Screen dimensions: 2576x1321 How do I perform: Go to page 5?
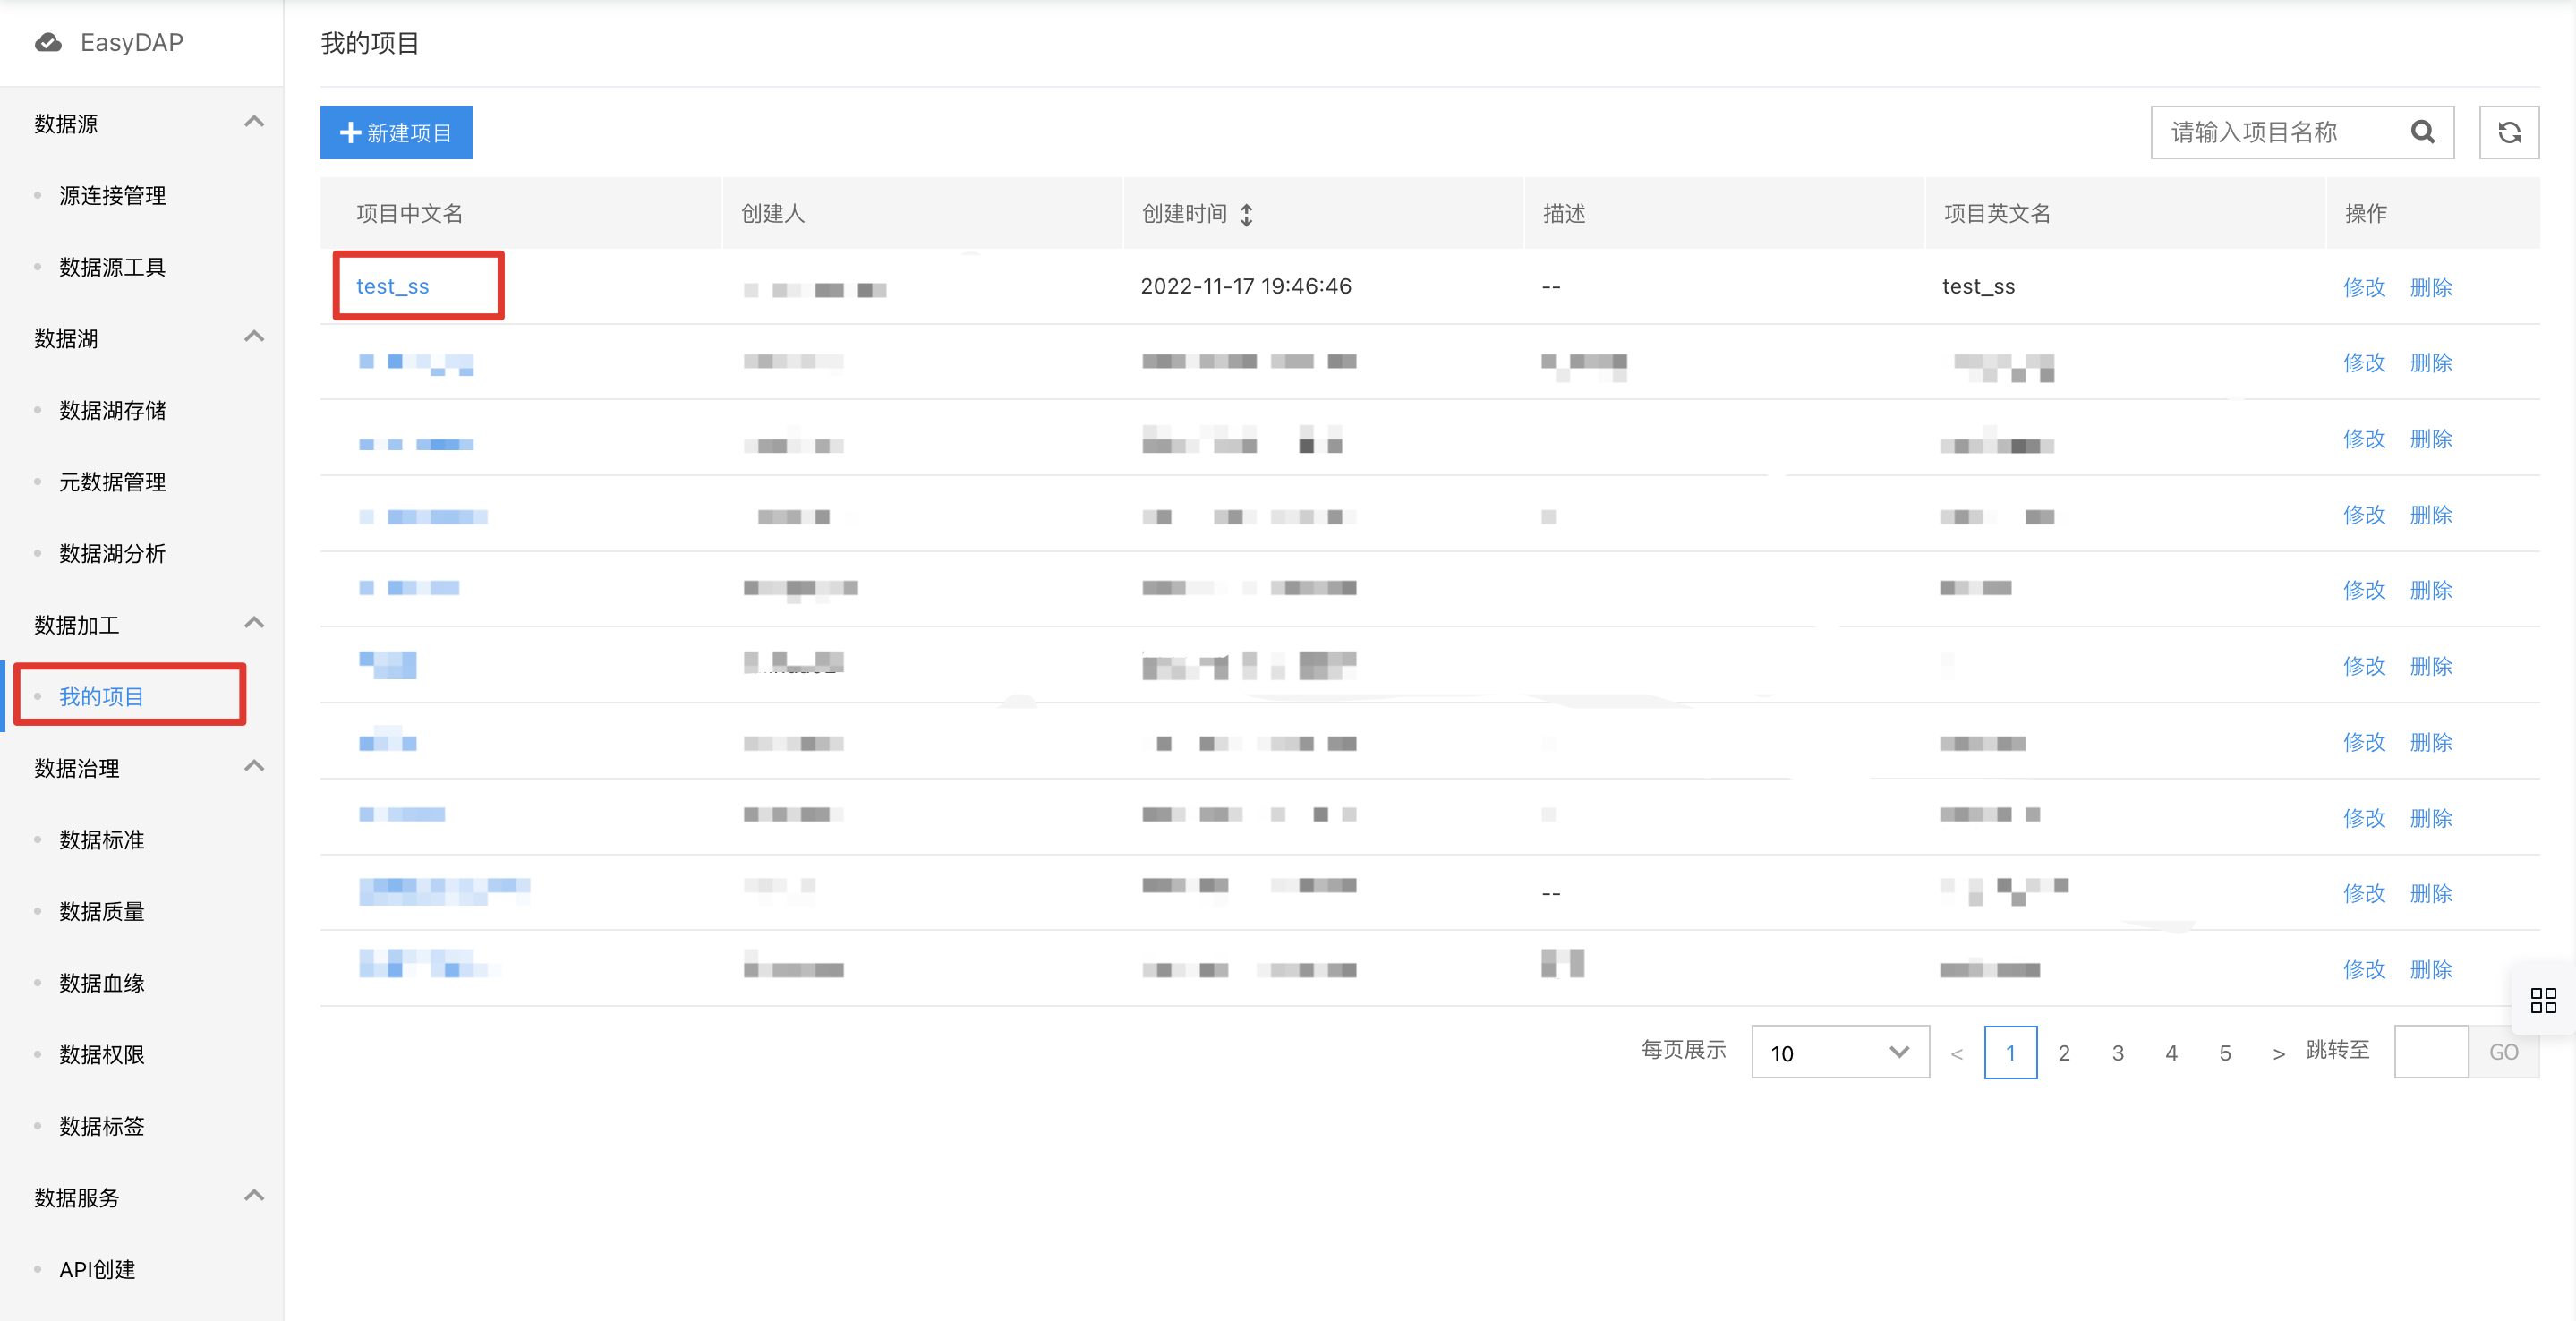2225,1052
